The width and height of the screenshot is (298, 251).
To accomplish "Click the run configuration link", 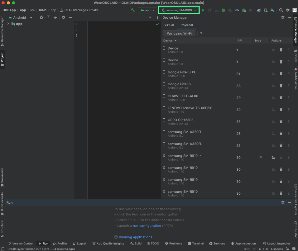I will coord(147,225).
